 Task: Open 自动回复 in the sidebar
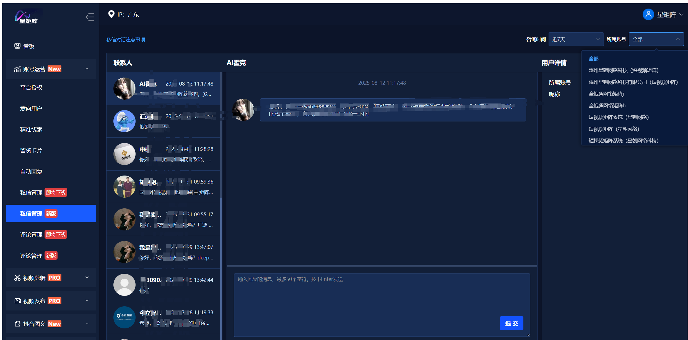pos(31,172)
